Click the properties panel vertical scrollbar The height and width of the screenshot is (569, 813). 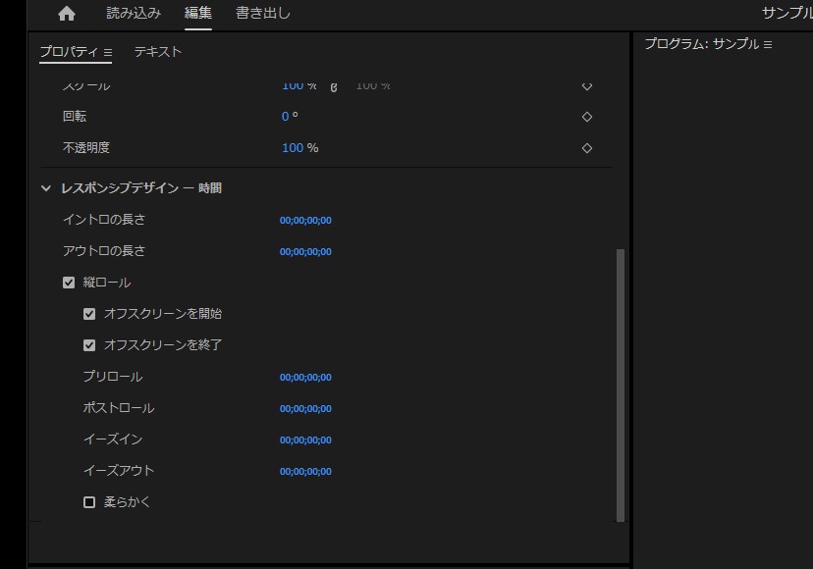620,383
